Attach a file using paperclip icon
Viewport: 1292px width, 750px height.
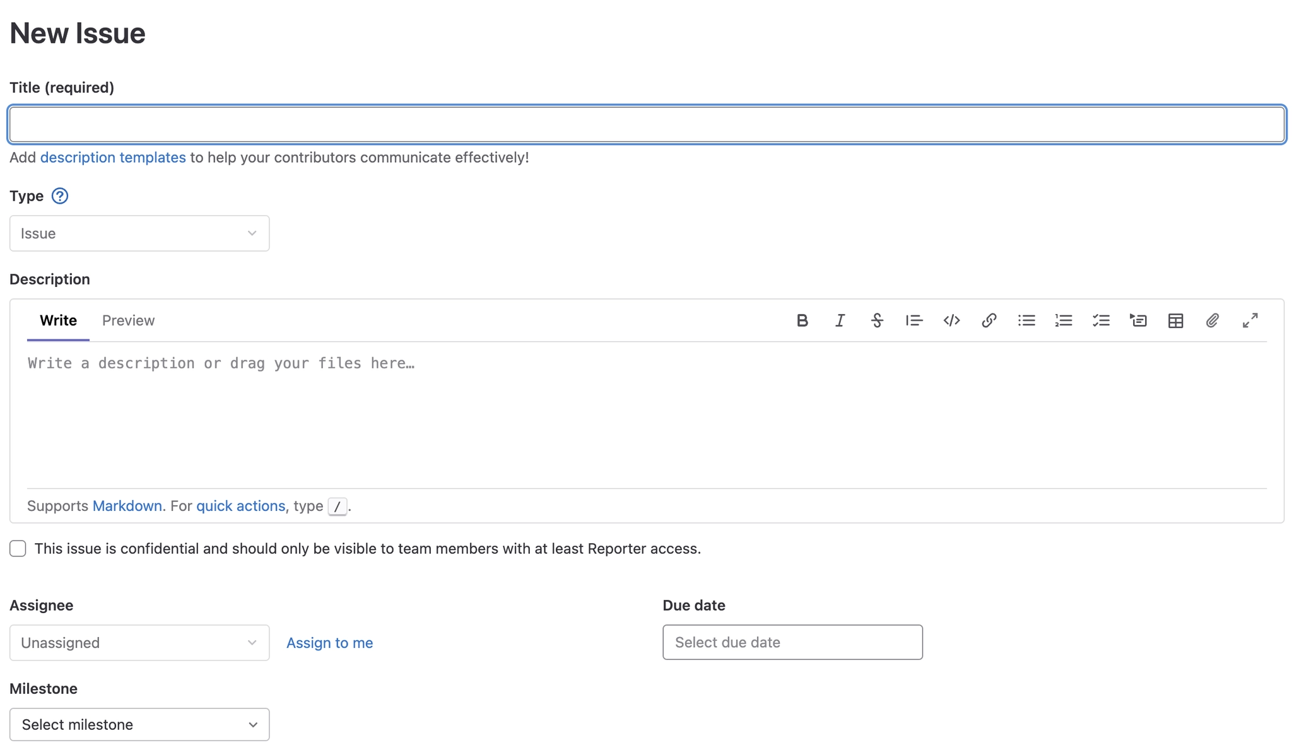tap(1213, 320)
